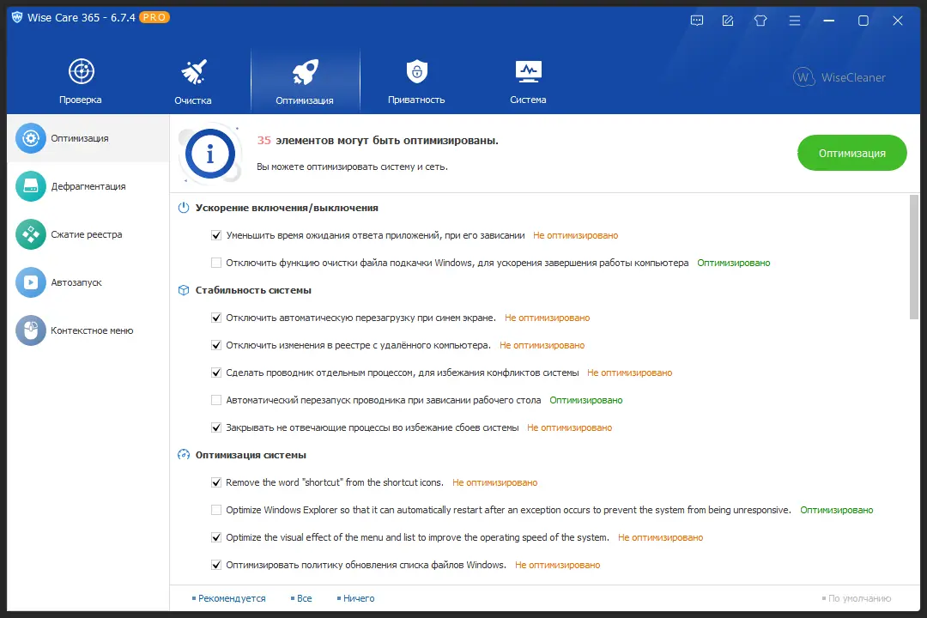Click 'Вы можете оптимизировать систему и сеть' text
The image size is (927, 618).
point(353,167)
